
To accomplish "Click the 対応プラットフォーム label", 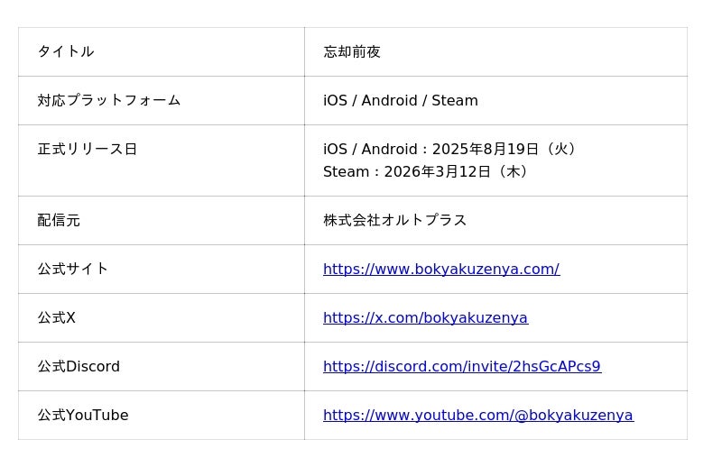I will [108, 100].
